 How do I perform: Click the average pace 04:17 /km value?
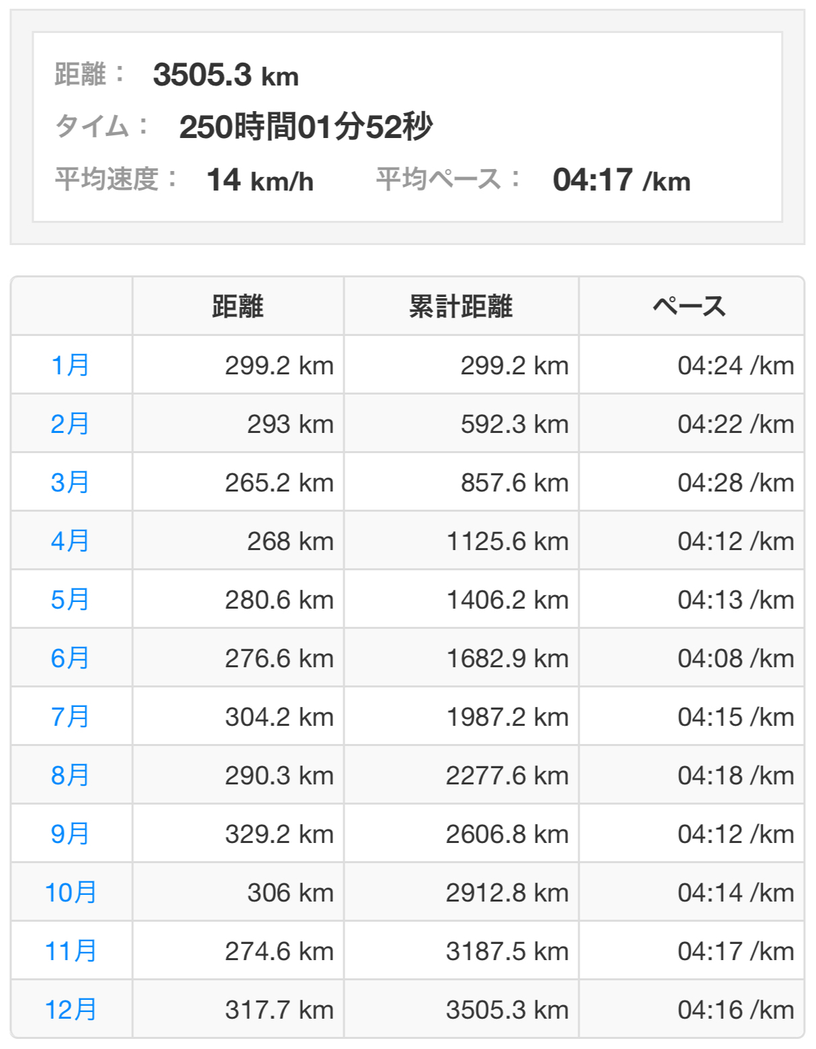[x=621, y=180]
